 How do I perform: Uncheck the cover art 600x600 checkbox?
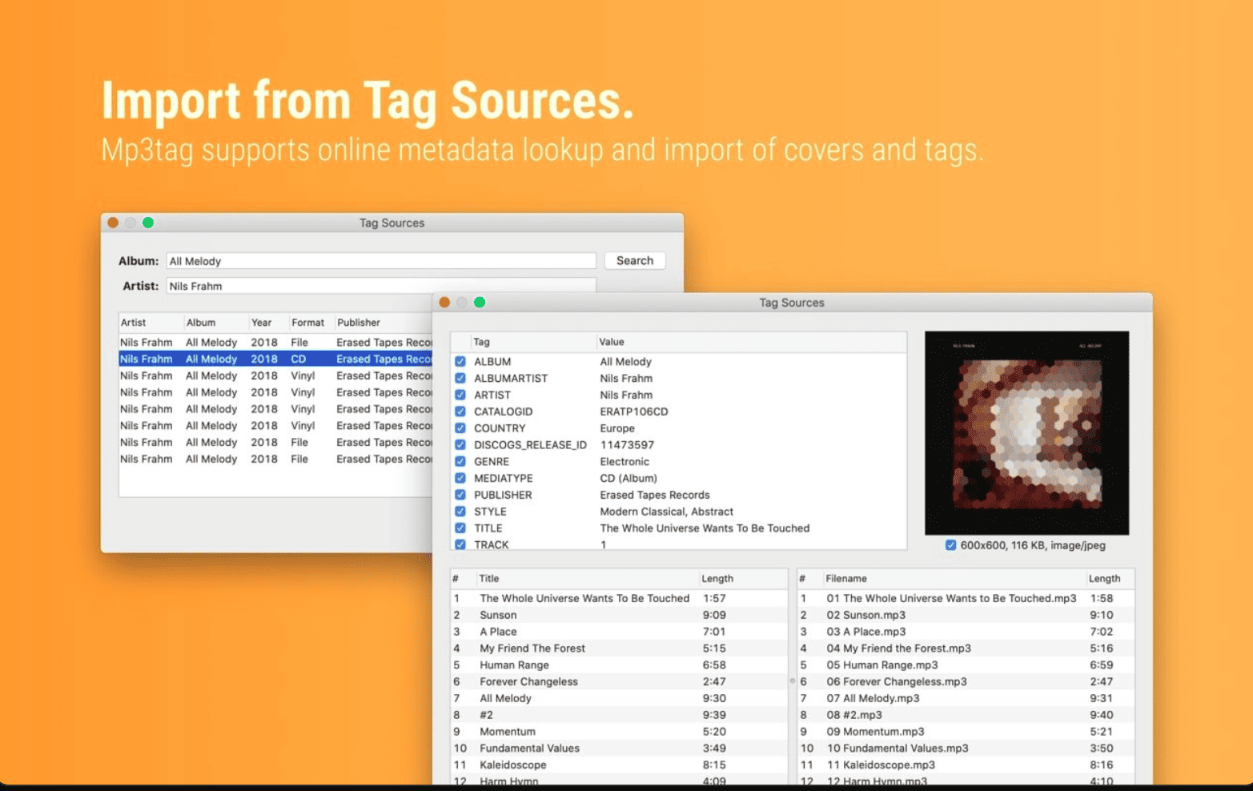[950, 545]
